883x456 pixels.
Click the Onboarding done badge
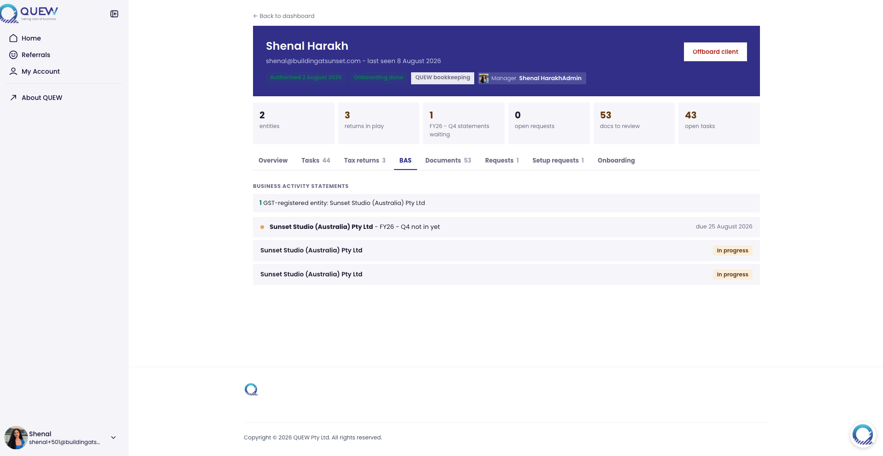tap(378, 77)
